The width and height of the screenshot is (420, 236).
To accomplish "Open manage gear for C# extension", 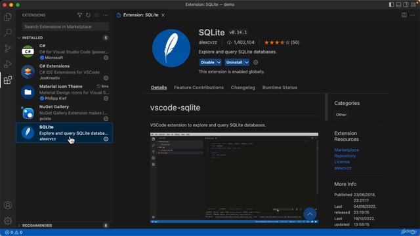I will pyautogui.click(x=106, y=58).
